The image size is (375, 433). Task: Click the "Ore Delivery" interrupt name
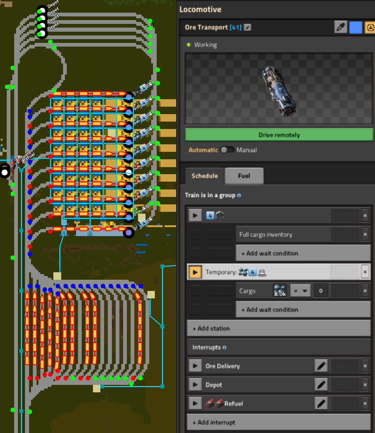click(x=222, y=366)
